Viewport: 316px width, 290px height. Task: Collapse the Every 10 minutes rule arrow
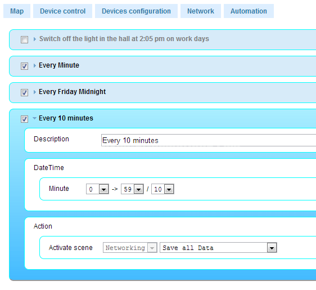(35, 118)
